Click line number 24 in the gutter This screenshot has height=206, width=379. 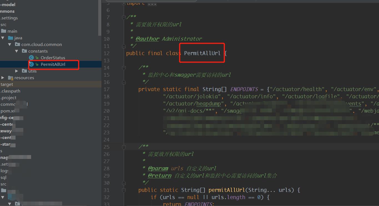coord(107,140)
